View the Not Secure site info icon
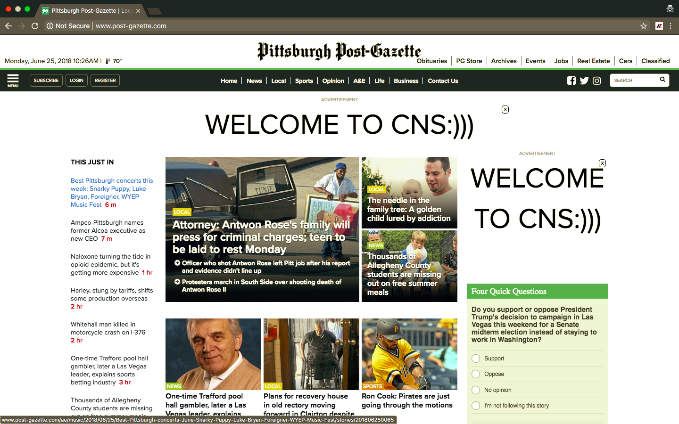 pyautogui.click(x=50, y=26)
